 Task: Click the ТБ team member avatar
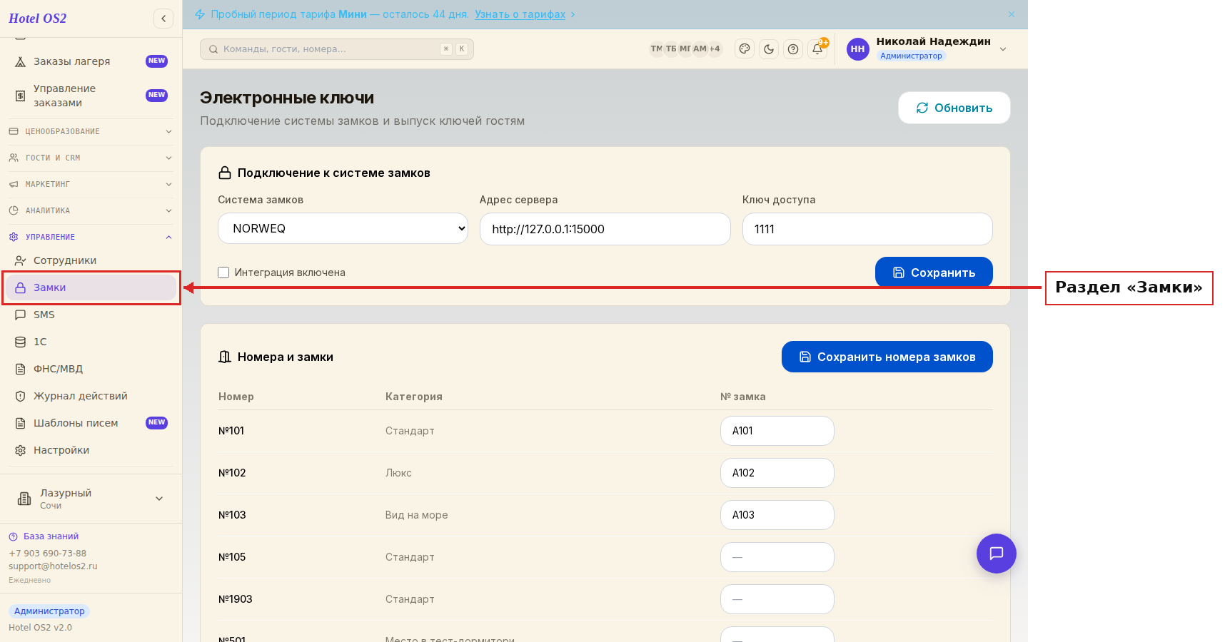pos(671,49)
